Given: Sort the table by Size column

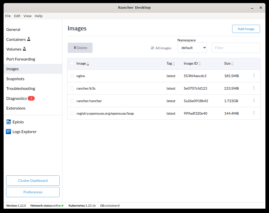Looking at the screenshot, I should (x=232, y=64).
